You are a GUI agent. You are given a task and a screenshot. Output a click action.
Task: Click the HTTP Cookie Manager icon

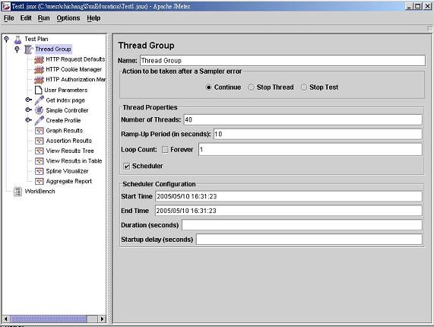(x=39, y=70)
